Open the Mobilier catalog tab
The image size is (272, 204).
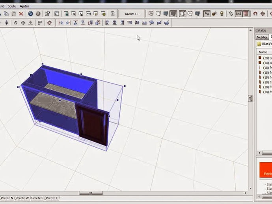tap(262, 37)
